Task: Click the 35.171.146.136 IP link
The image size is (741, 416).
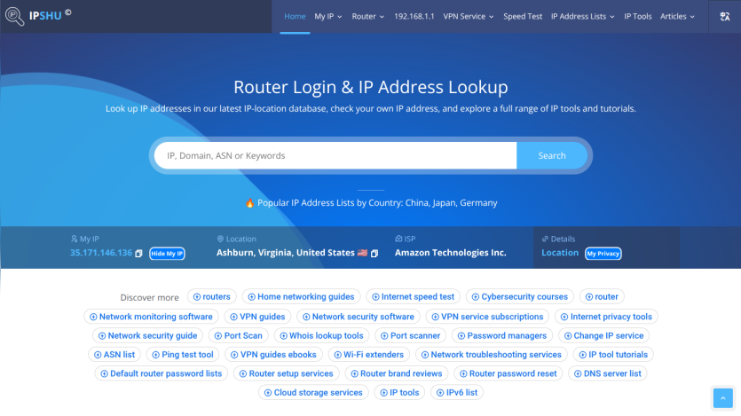Action: pos(101,253)
